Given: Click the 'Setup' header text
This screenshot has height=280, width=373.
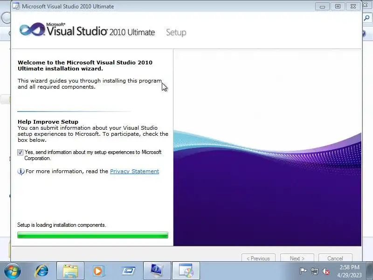Looking at the screenshot, I should pyautogui.click(x=176, y=32).
